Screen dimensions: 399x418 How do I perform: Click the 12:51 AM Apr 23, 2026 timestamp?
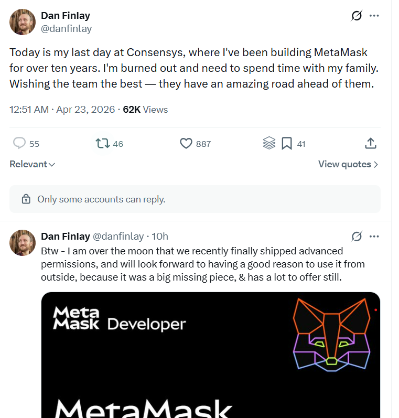pos(62,110)
